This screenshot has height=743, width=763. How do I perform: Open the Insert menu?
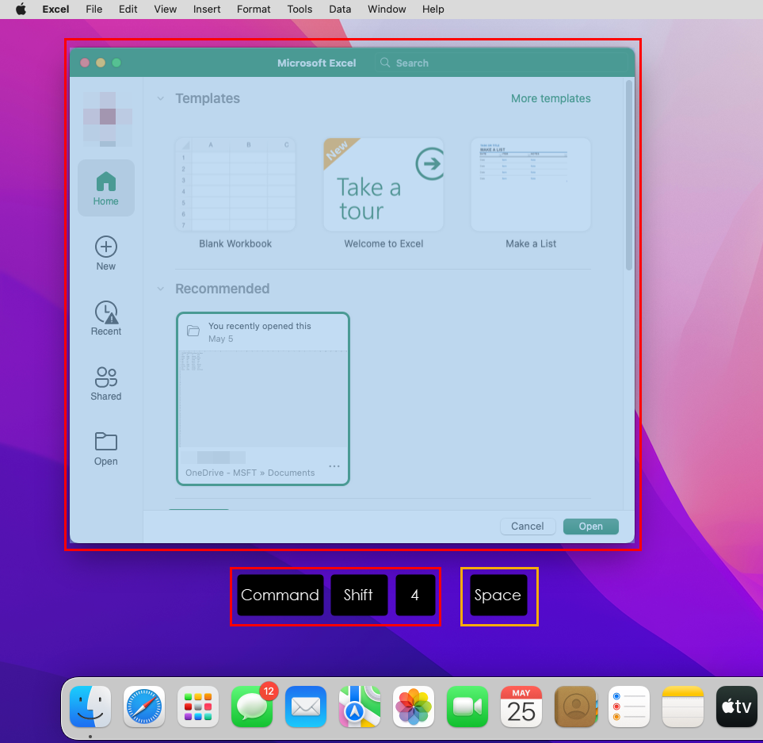(x=207, y=10)
